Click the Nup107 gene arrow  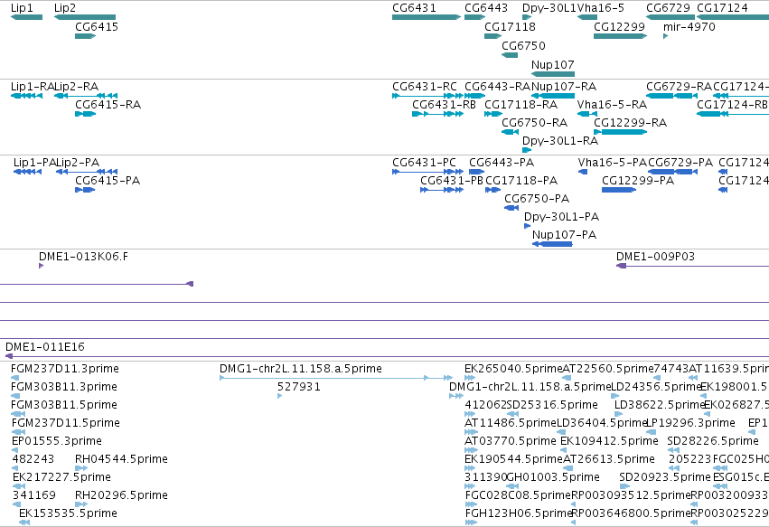point(553,74)
